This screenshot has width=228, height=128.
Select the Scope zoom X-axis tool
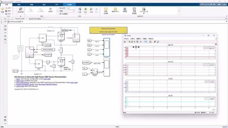(x=146, y=42)
